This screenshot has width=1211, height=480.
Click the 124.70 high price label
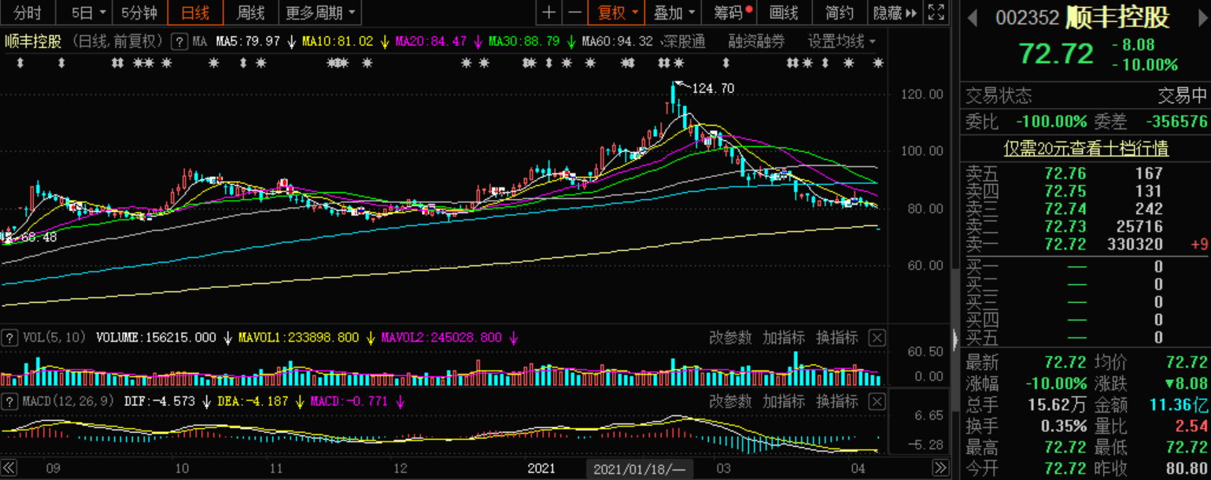712,89
